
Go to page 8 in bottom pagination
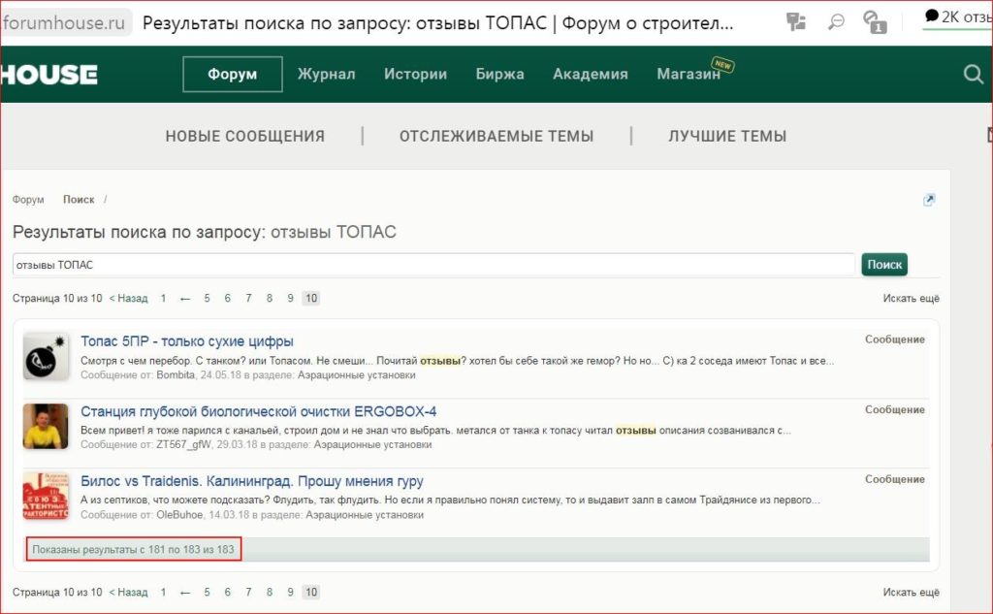pyautogui.click(x=270, y=593)
